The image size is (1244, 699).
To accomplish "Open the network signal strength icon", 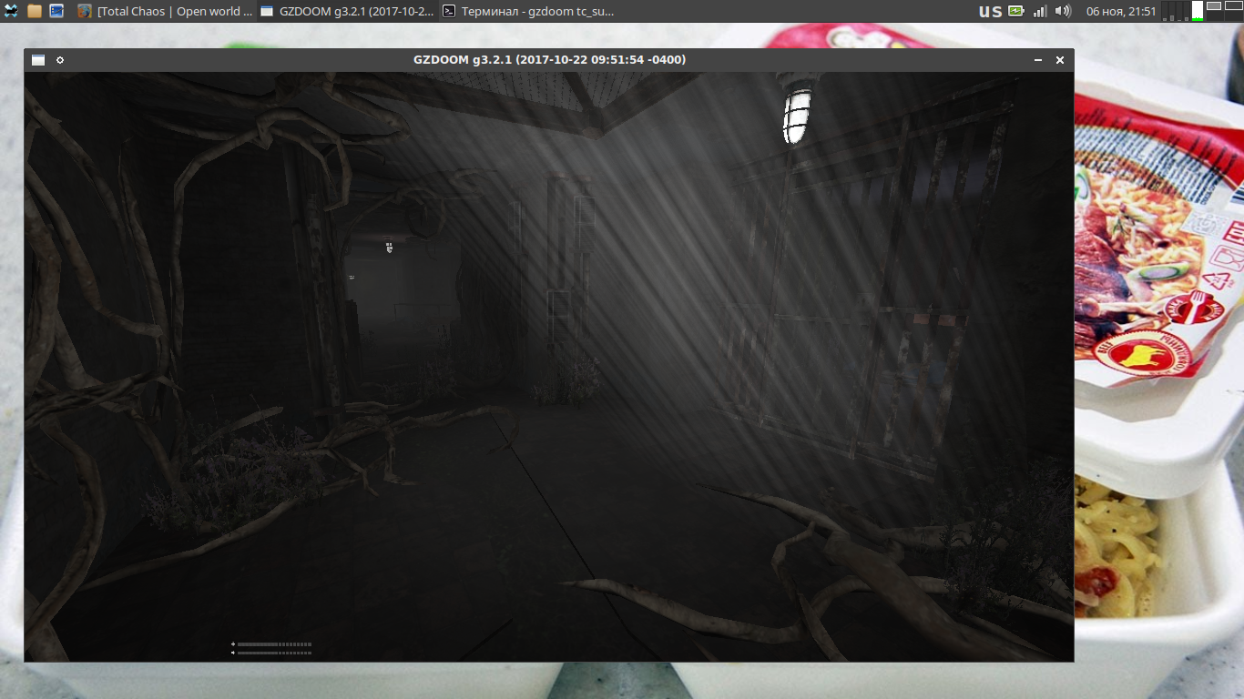I will [1040, 11].
